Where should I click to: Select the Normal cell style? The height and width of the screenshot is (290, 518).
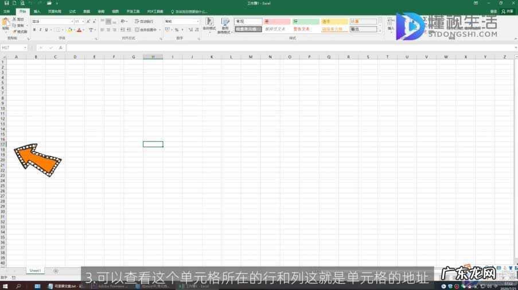coord(248,21)
